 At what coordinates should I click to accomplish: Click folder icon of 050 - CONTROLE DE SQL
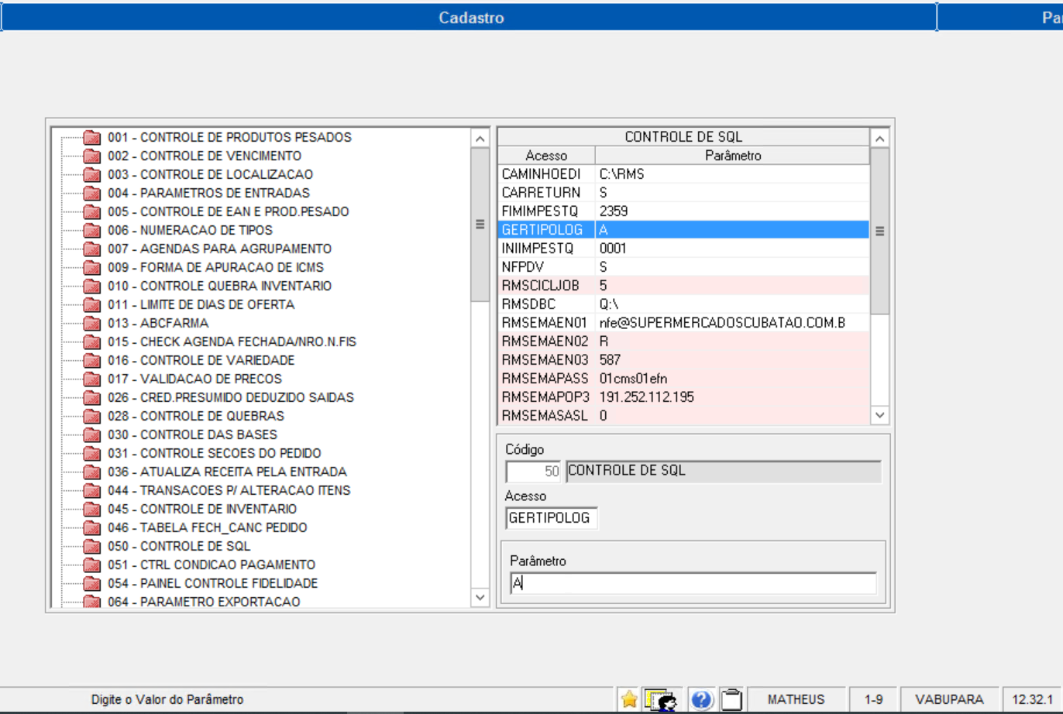point(92,547)
